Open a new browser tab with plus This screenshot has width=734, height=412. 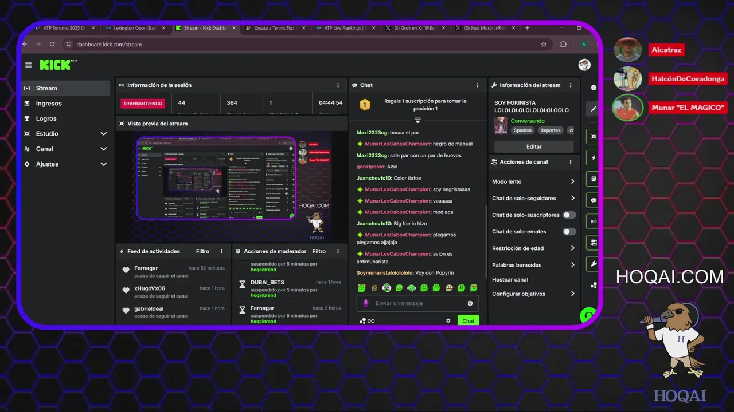click(x=527, y=28)
